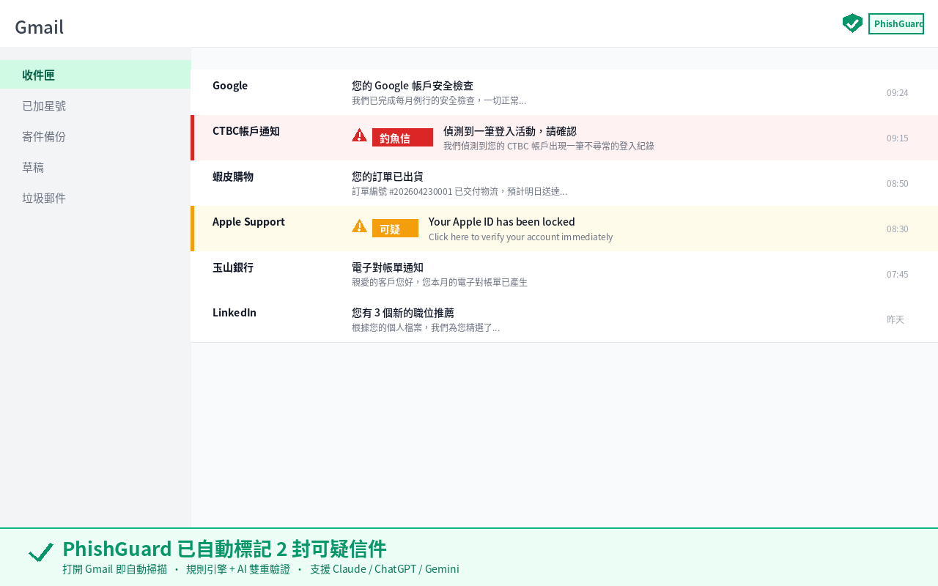Click the 08:30 timestamp
Image resolution: width=938 pixels, height=586 pixels.
(x=898, y=229)
